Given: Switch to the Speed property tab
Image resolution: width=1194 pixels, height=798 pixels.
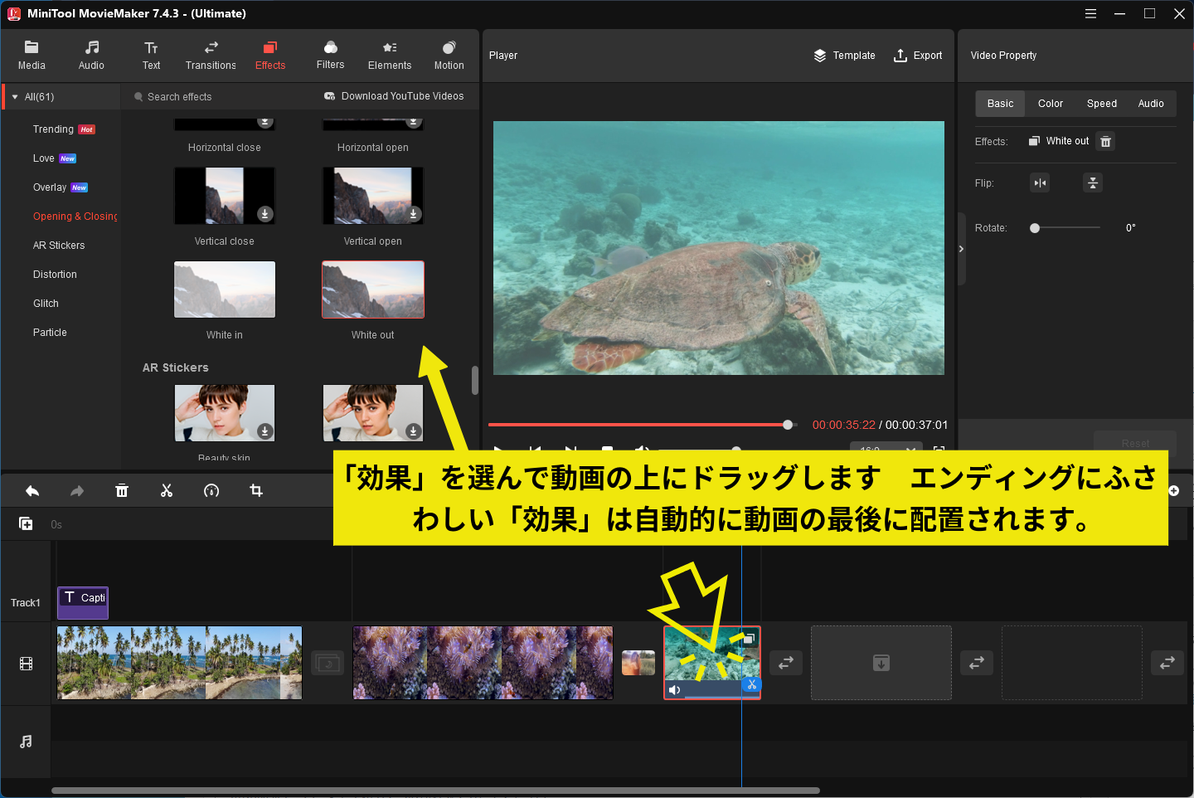Looking at the screenshot, I should click(x=1102, y=104).
